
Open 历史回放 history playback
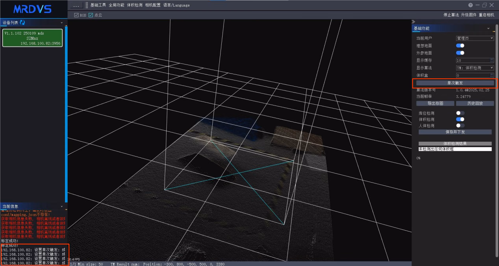(475, 103)
